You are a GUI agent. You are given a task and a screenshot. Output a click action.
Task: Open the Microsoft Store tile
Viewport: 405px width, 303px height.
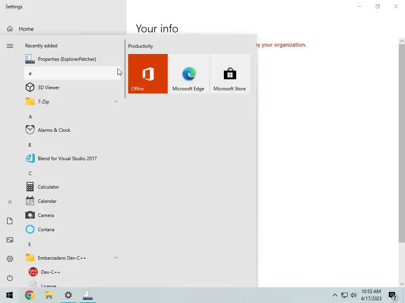coord(230,74)
